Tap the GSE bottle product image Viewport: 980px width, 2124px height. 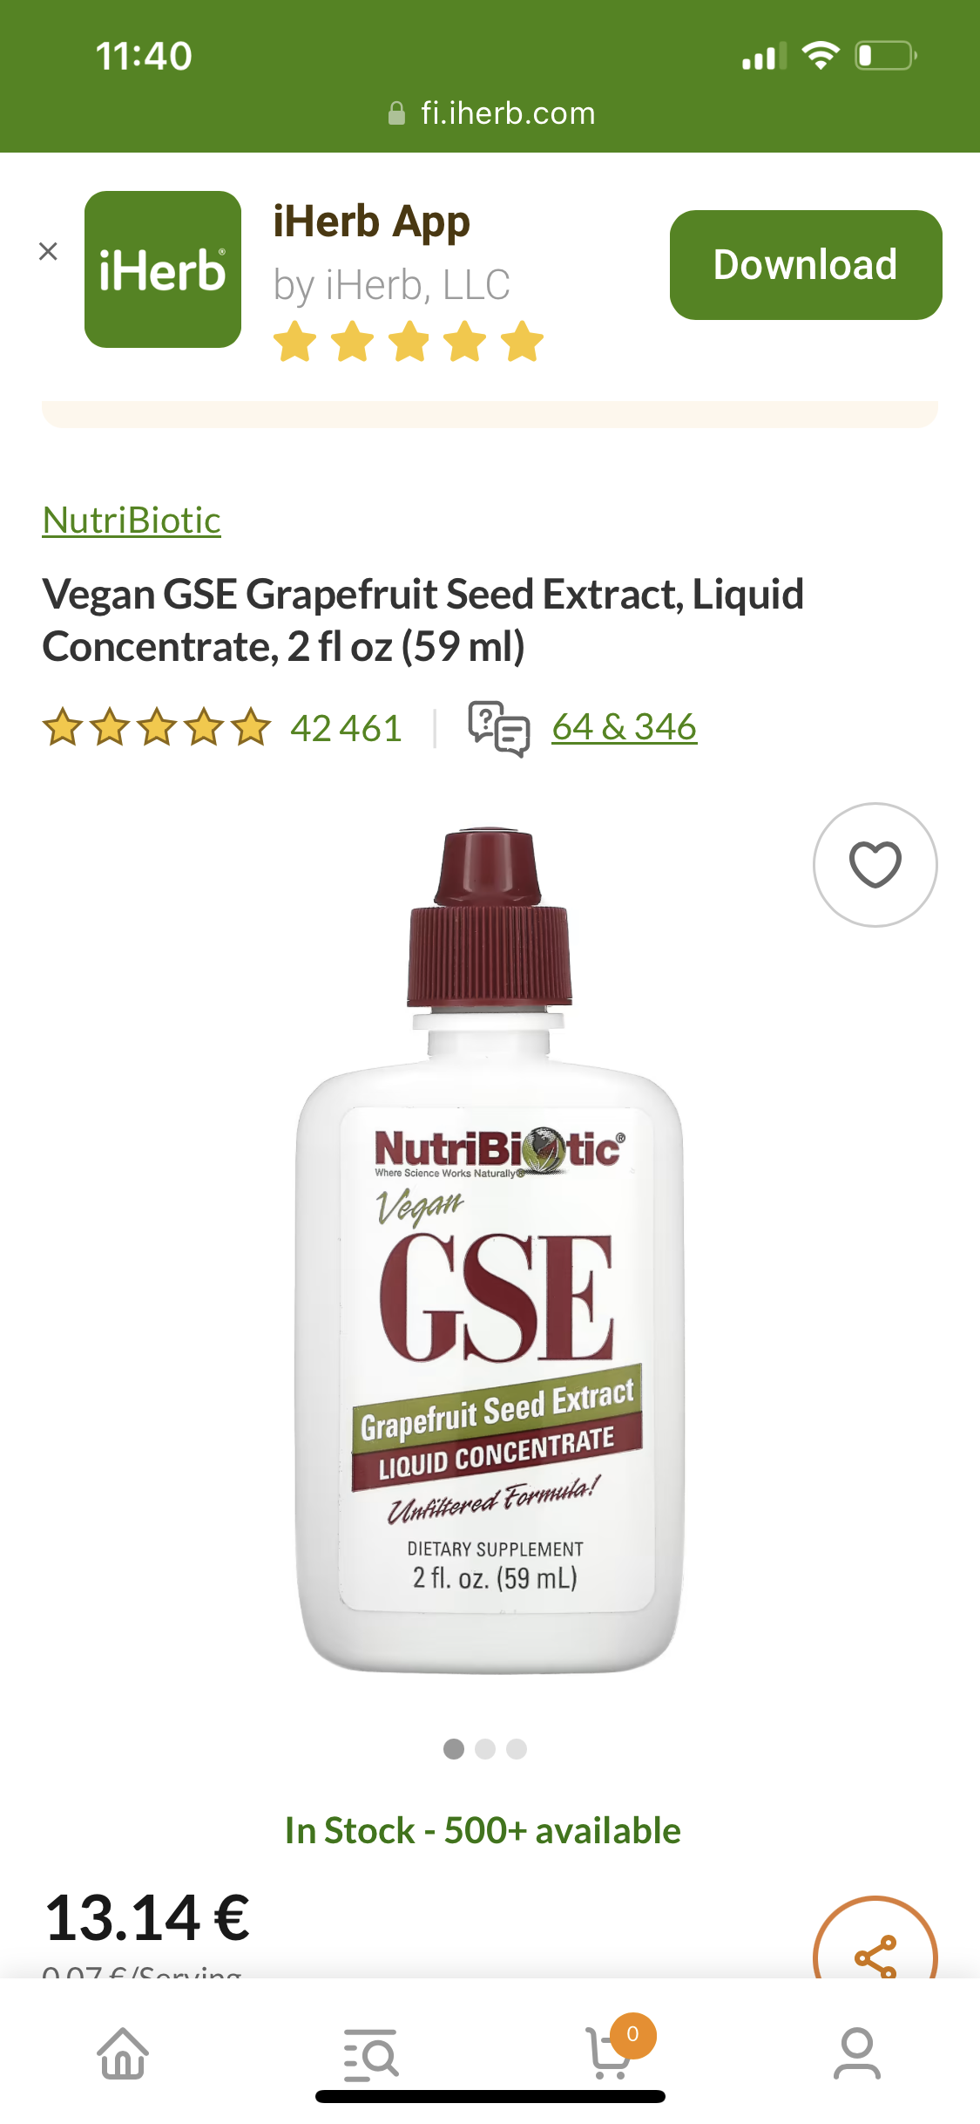[490, 1250]
